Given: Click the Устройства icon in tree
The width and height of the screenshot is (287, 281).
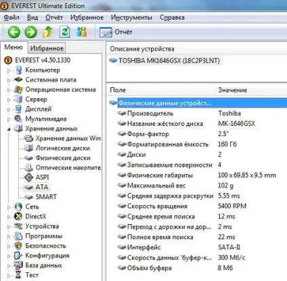Looking at the screenshot, I should tap(18, 226).
